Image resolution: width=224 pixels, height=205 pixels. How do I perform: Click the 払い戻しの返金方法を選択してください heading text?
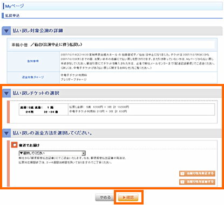click(52, 133)
